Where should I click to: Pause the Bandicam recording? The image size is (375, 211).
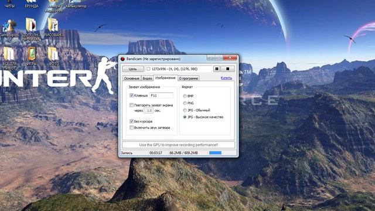pyautogui.click(x=217, y=69)
